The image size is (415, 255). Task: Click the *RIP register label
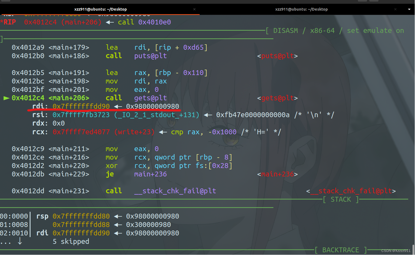(x=8, y=22)
